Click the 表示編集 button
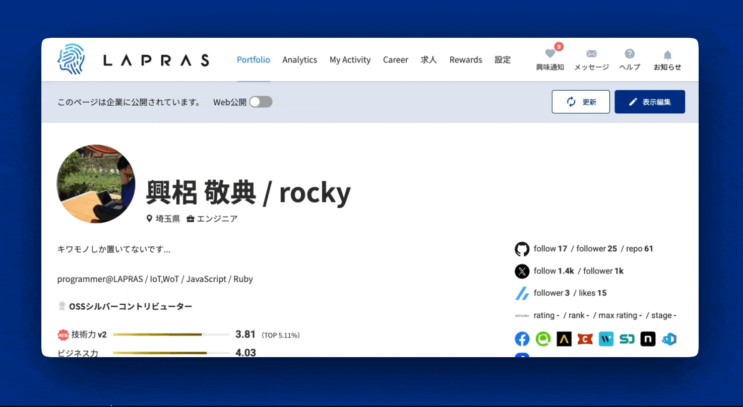 tap(650, 102)
